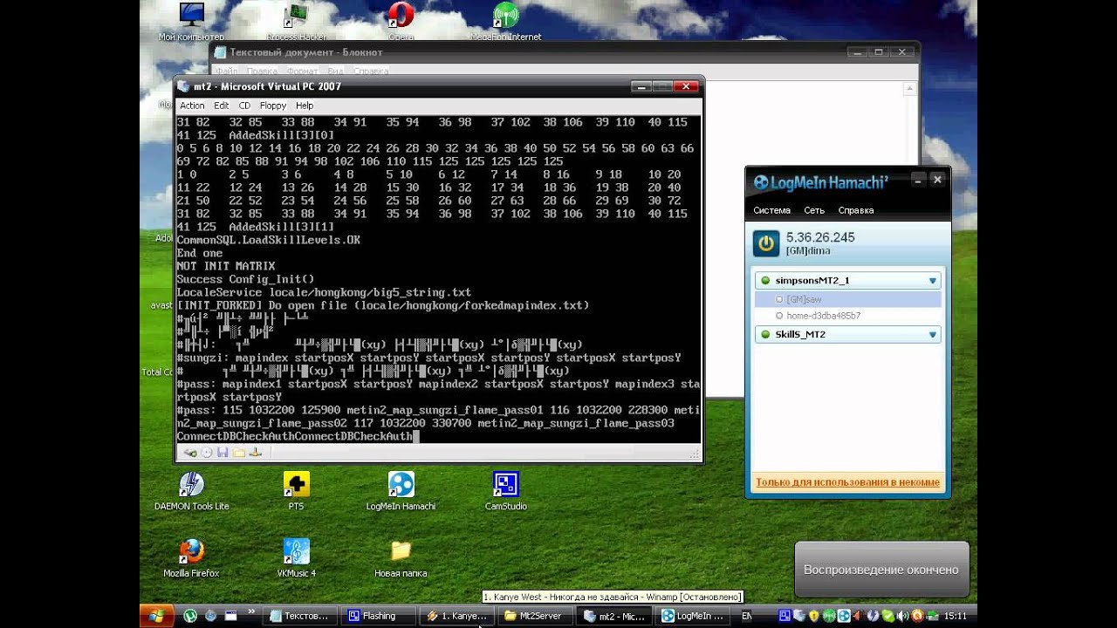Click the SkillS_MT2 network status indicator

coord(765,335)
